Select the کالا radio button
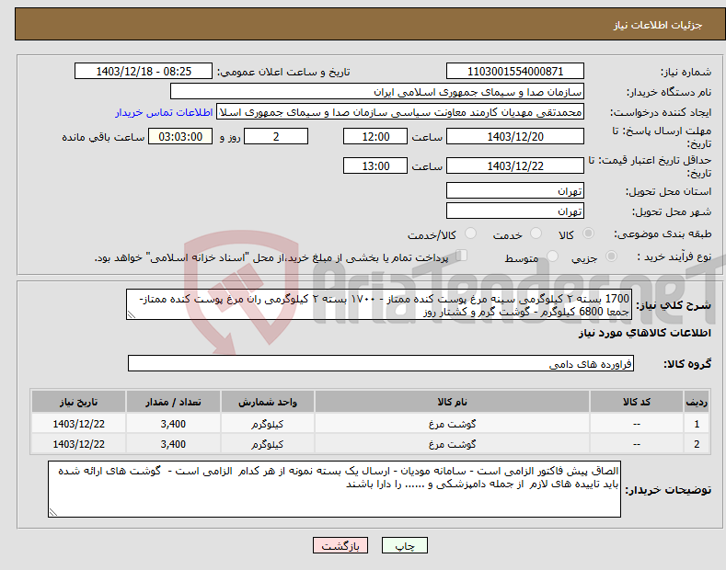This screenshot has width=726, height=570. pyautogui.click(x=588, y=234)
